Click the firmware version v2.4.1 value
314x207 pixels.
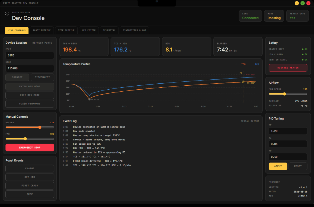[303, 187]
